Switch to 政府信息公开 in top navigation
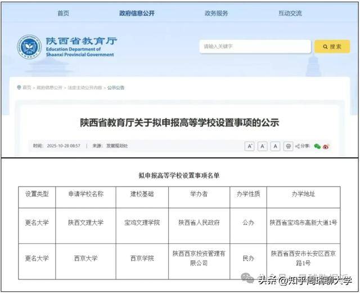Screen dimensions: 360x293 tap(137, 13)
